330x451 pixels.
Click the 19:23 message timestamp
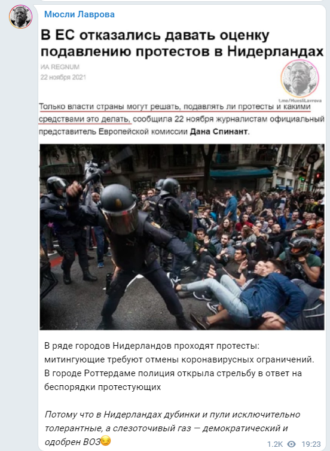311,444
